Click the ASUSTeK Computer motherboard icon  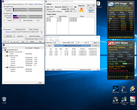tap(7, 52)
